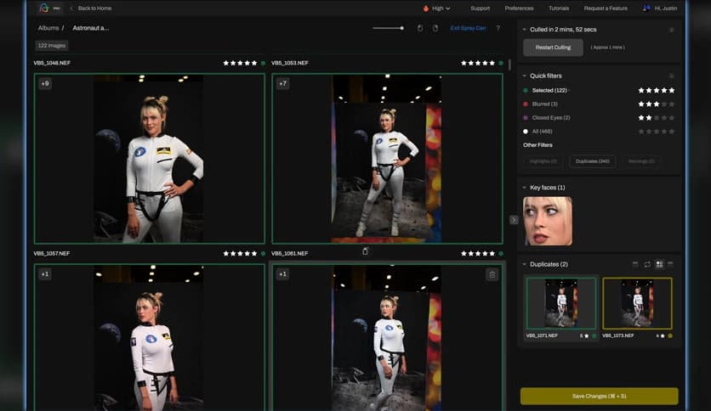Viewport: 711px width, 411px height.
Task: Click the Restart Culling button
Action: point(553,48)
